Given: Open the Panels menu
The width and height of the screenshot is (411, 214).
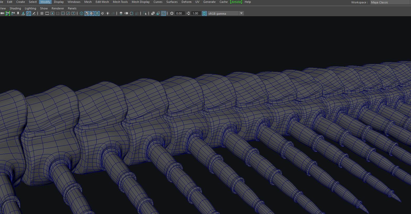Looking at the screenshot, I should 72,8.
